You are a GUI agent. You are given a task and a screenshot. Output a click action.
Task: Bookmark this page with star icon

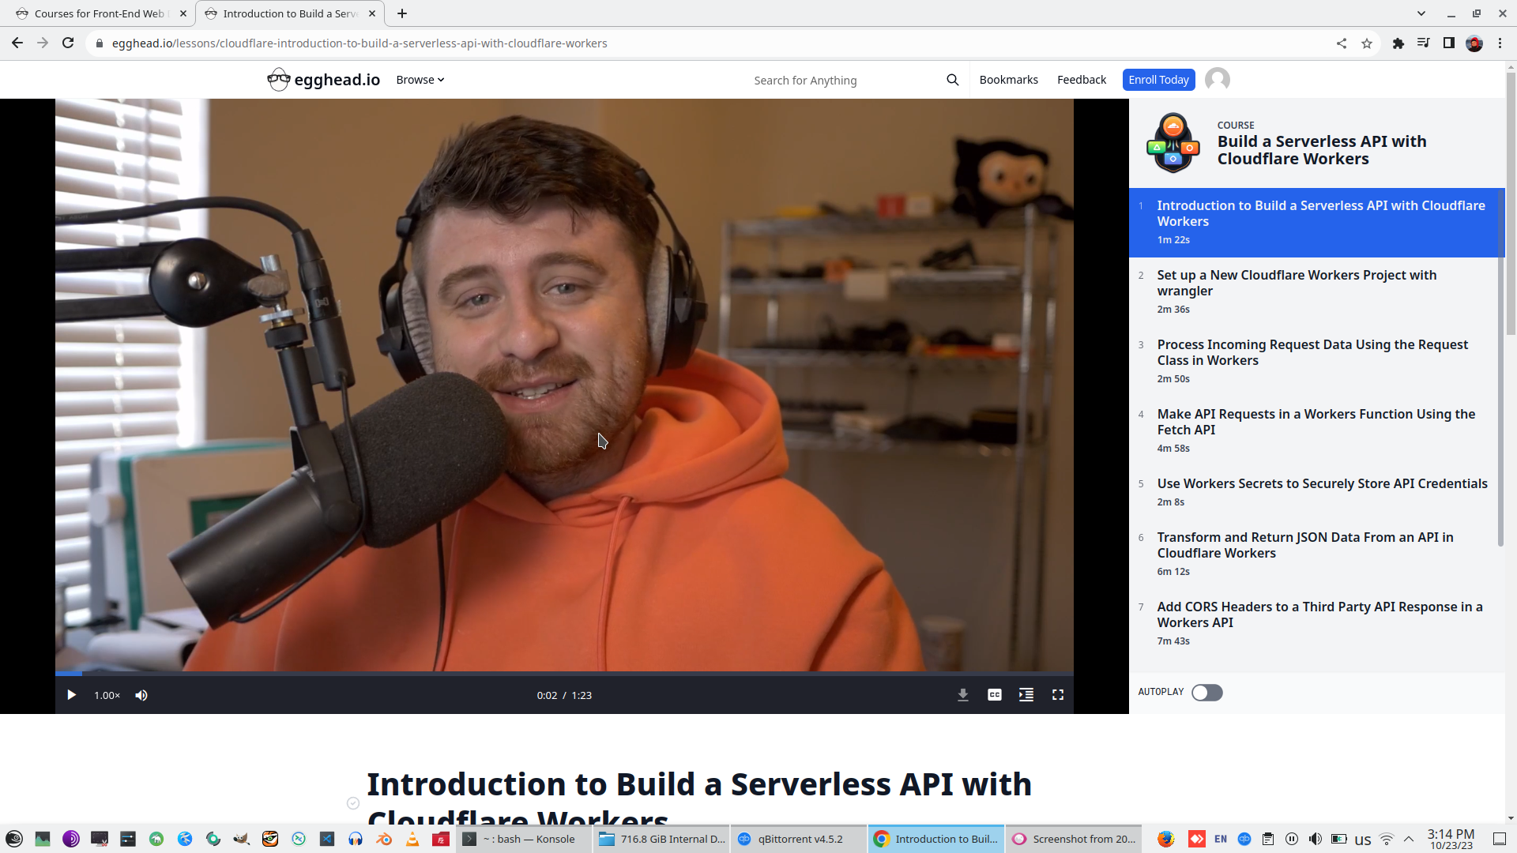pyautogui.click(x=1367, y=43)
